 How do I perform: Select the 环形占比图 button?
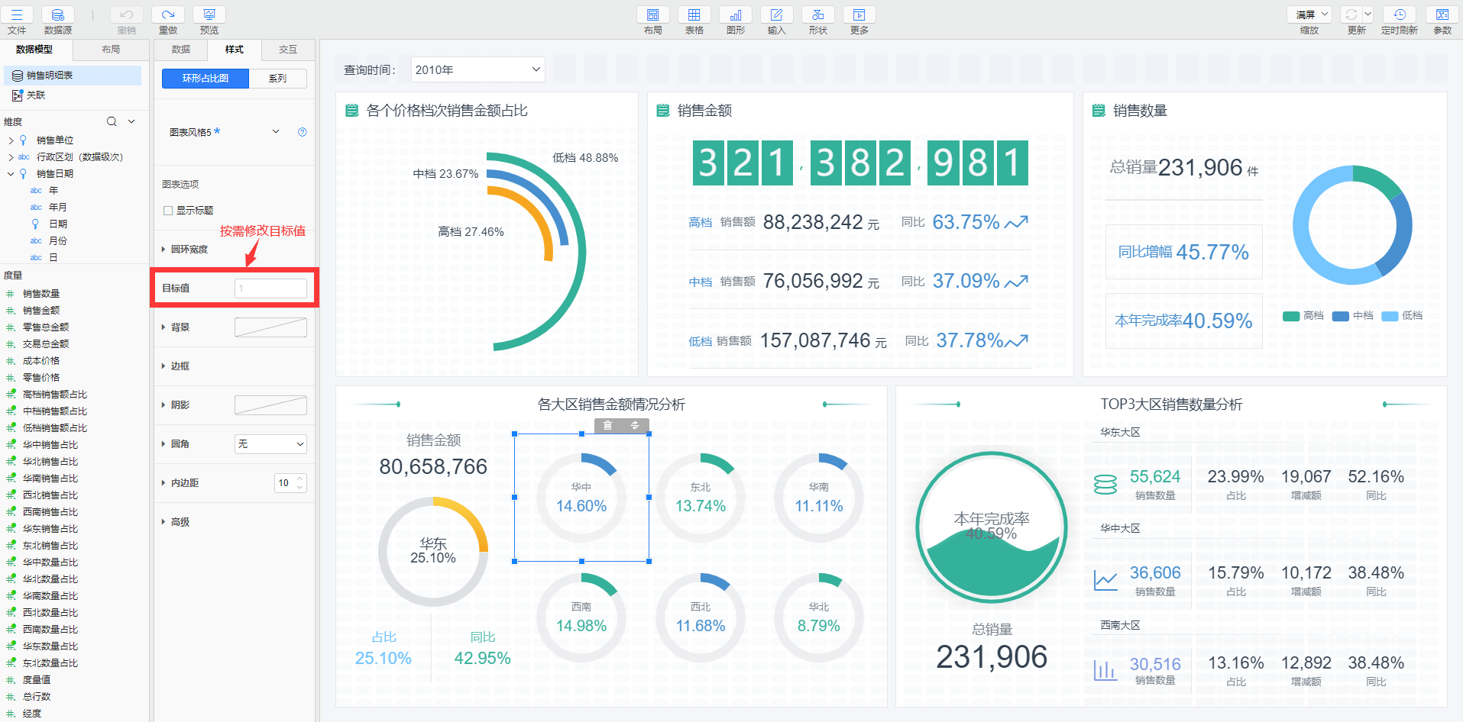point(206,79)
